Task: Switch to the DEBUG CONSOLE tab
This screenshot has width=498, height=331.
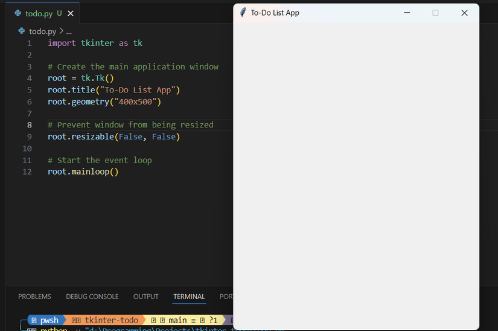Action: pos(92,297)
